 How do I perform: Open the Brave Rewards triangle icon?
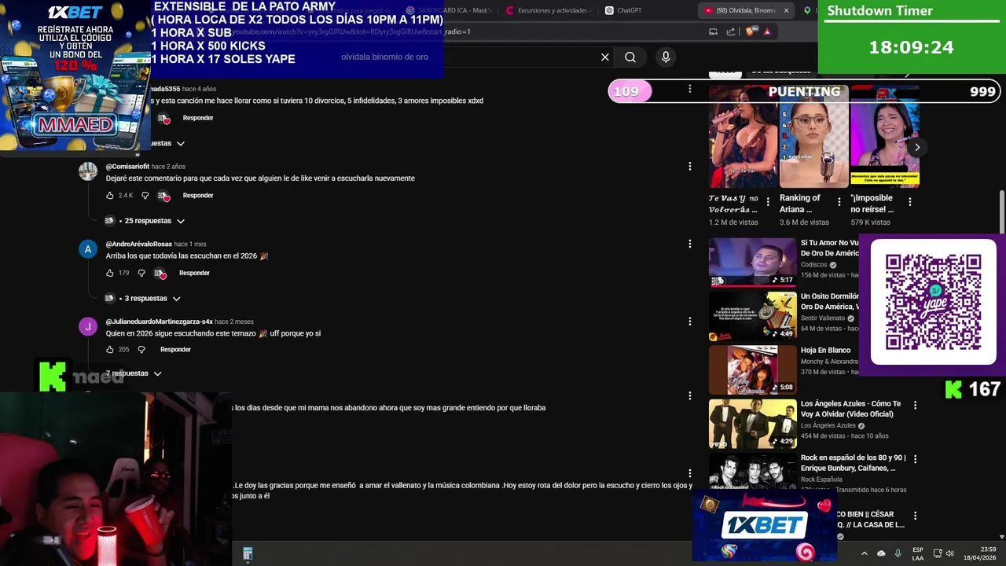tap(767, 31)
